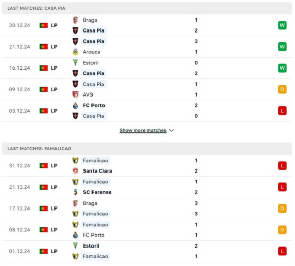Expand the Show more matches chevron
The width and height of the screenshot is (295, 266).
(x=172, y=130)
